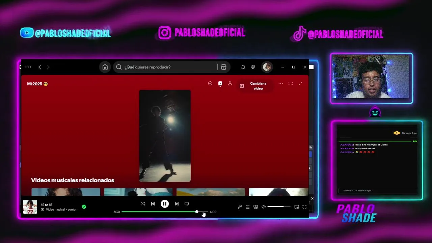Click the 'Enviar un mensaje' chat field

pyautogui.click(x=378, y=191)
